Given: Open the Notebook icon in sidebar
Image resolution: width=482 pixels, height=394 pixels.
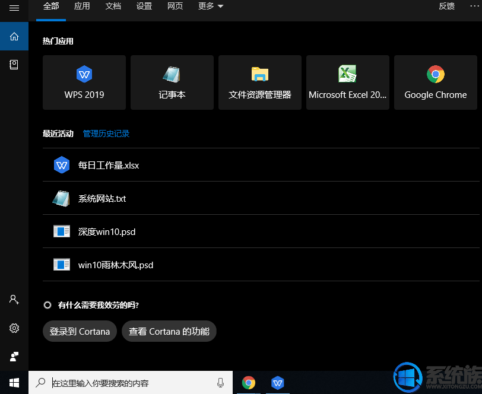Looking at the screenshot, I should [14, 65].
